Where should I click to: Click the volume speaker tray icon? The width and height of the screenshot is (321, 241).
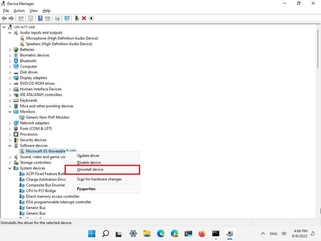pos(284,233)
